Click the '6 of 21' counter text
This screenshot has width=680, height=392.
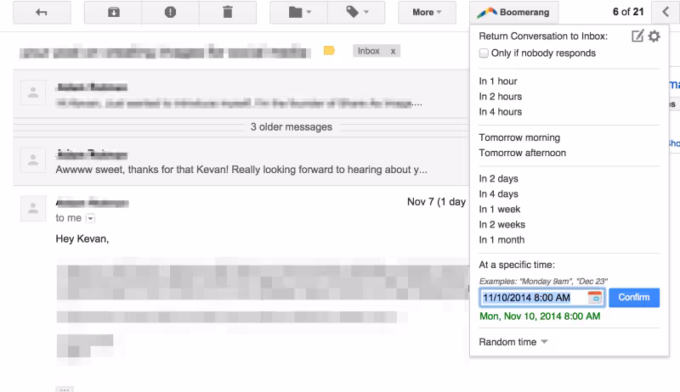628,12
